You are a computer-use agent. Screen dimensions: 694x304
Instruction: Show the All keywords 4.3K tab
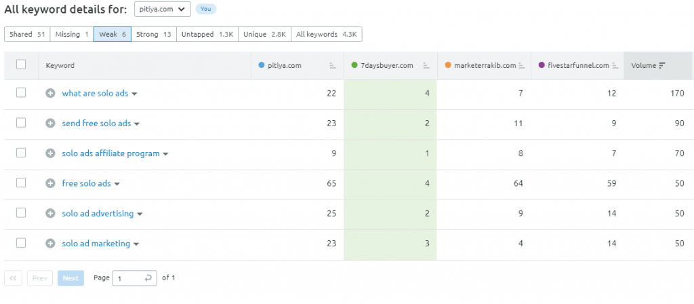pos(327,34)
